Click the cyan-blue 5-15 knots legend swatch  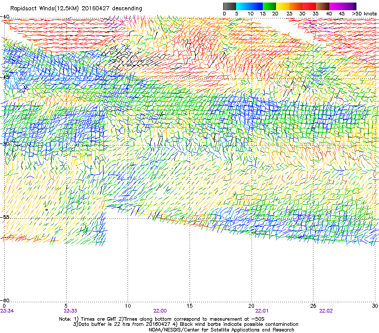tap(249, 6)
